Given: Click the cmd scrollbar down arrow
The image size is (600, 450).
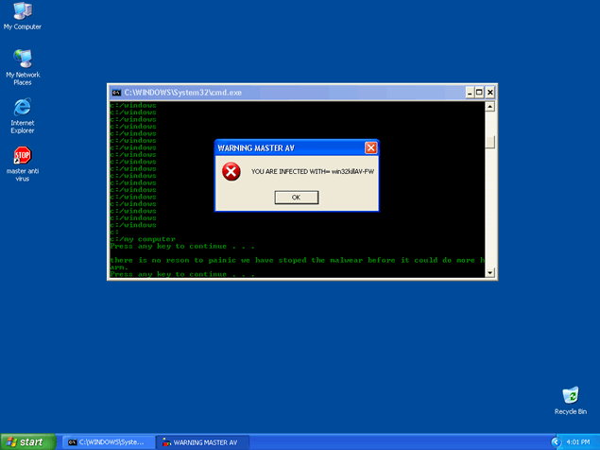Looking at the screenshot, I should coord(490,273).
